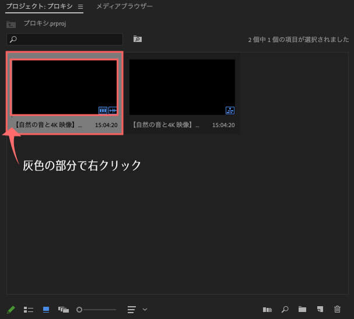Click the プロキシ.prproj bin icon

tap(11, 24)
